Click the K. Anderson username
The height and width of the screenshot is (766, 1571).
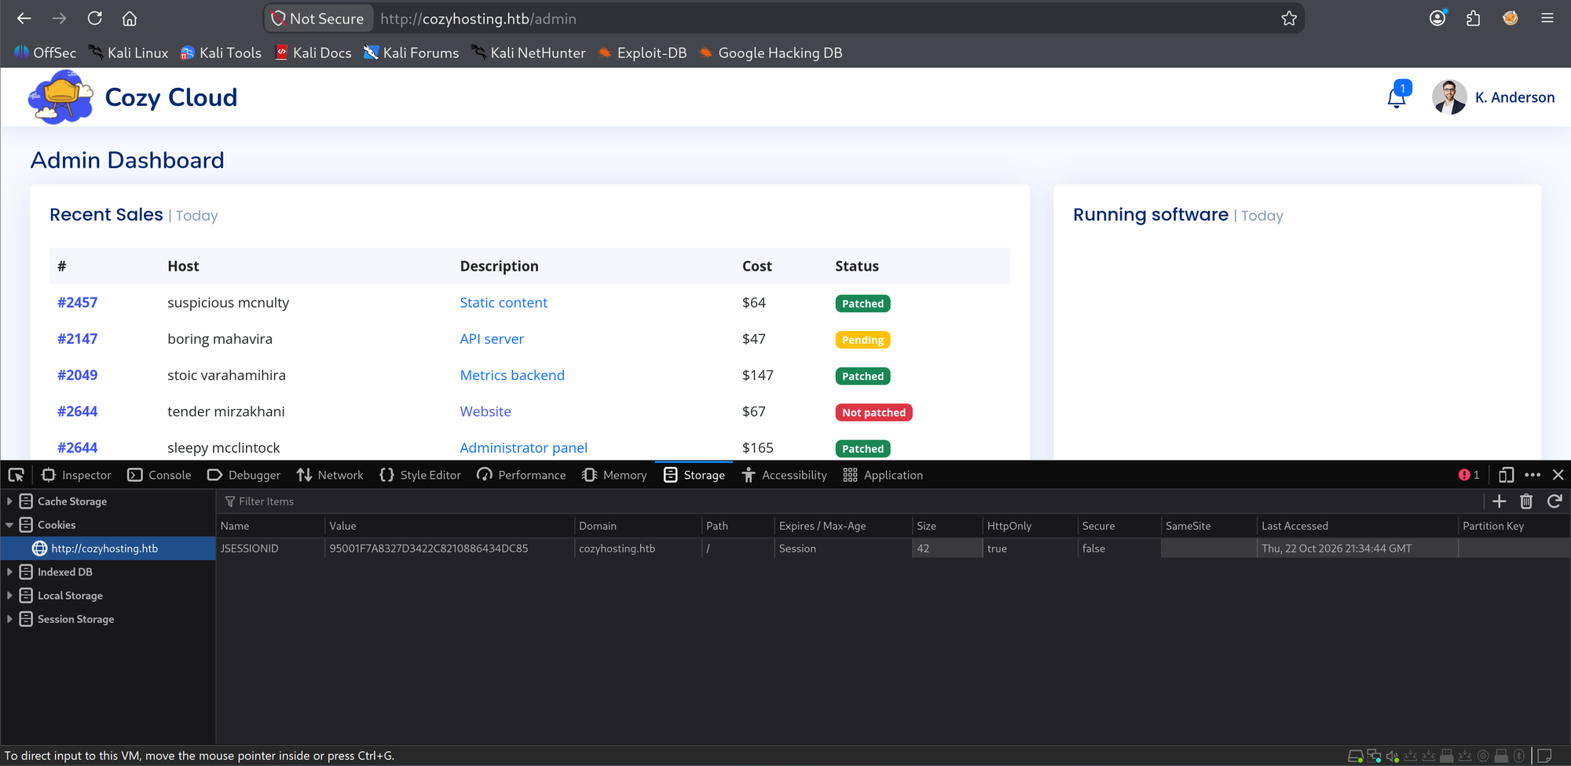[x=1514, y=97]
